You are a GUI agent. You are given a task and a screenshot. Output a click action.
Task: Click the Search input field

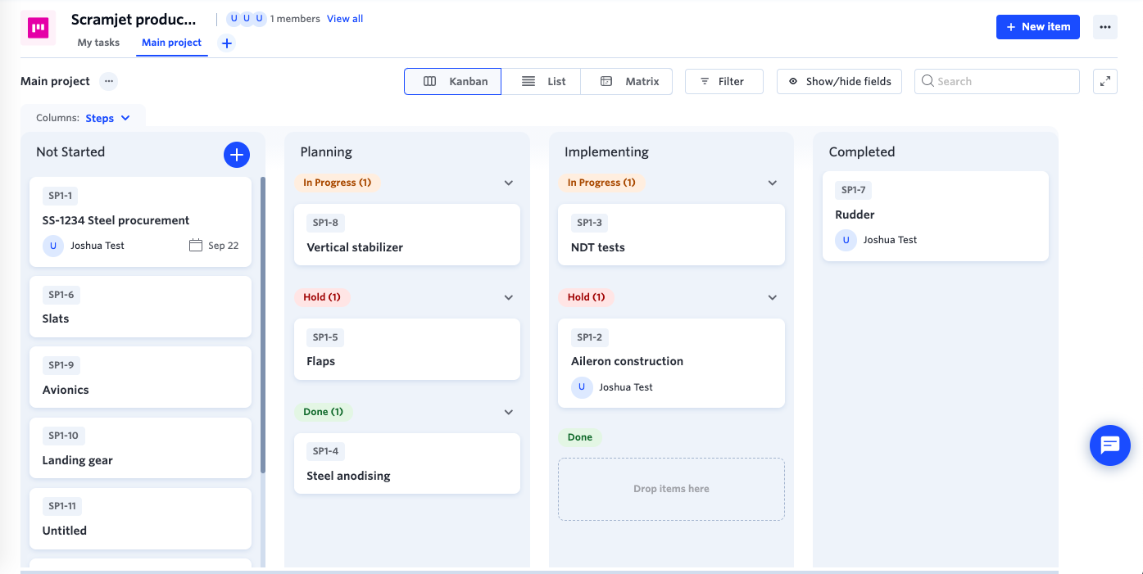point(996,81)
